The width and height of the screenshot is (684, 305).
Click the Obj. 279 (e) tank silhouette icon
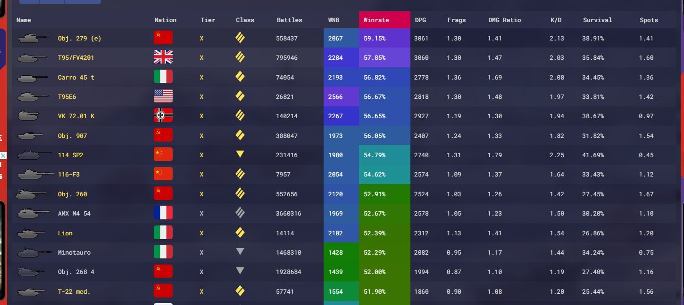click(33, 38)
